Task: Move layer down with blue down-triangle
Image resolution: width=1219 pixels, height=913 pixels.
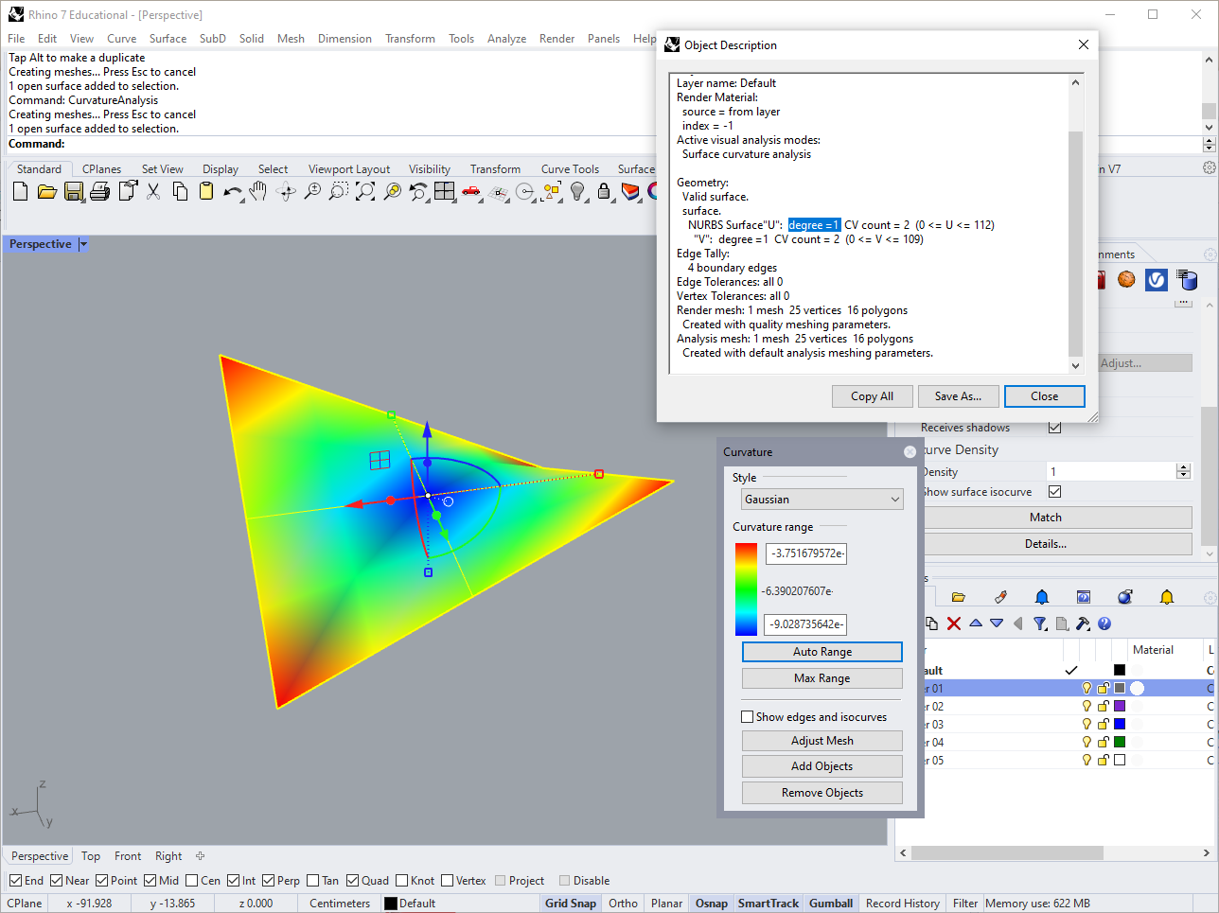Action: click(997, 623)
